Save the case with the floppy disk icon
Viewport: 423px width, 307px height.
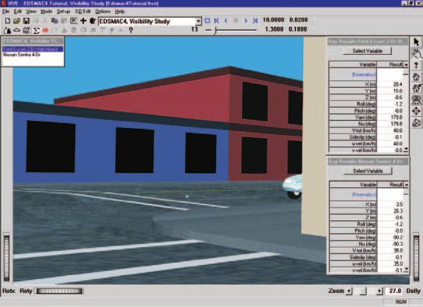click(26, 21)
